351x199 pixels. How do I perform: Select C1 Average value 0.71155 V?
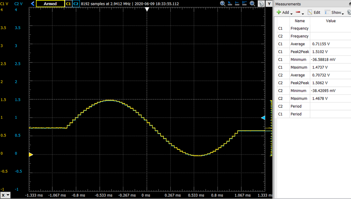pyautogui.click(x=321, y=44)
